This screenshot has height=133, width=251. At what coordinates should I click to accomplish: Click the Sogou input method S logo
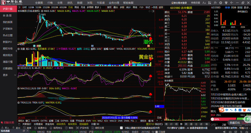click(x=221, y=110)
